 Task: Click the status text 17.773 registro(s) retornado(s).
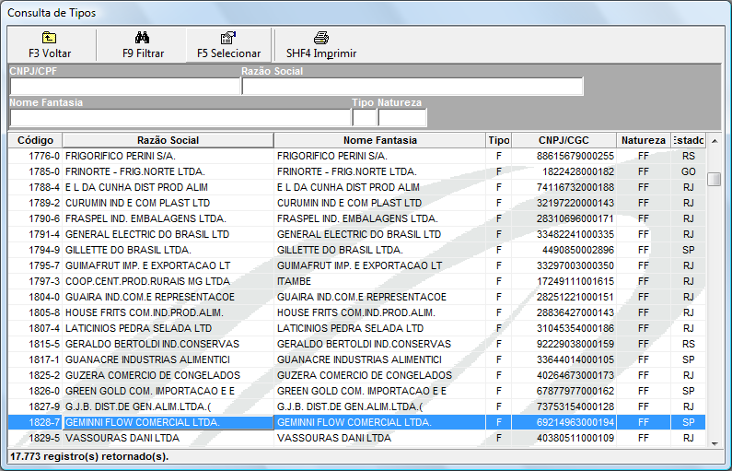click(89, 456)
